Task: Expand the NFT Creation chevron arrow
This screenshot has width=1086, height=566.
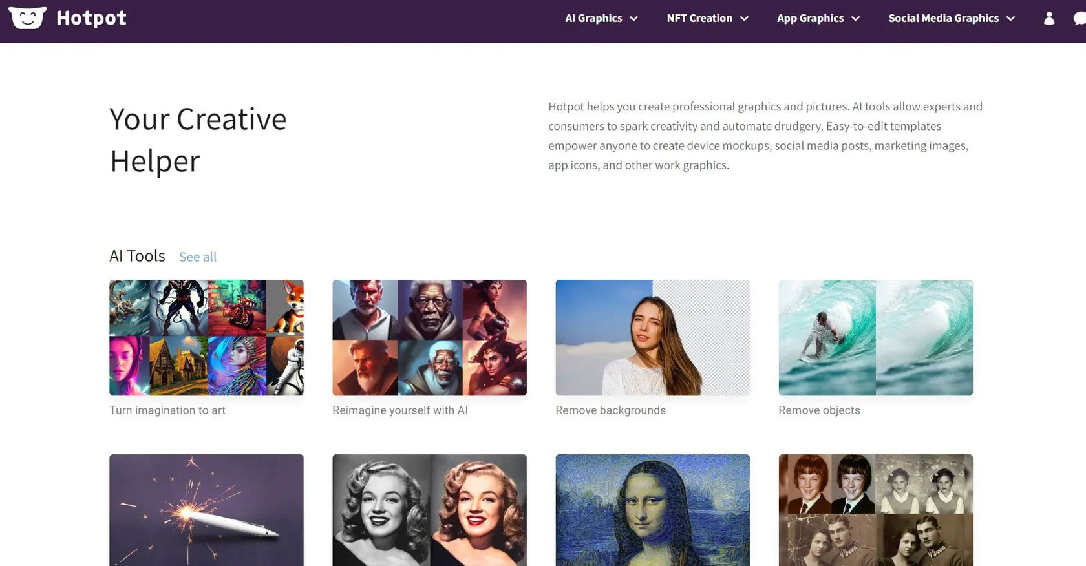Action: tap(744, 19)
